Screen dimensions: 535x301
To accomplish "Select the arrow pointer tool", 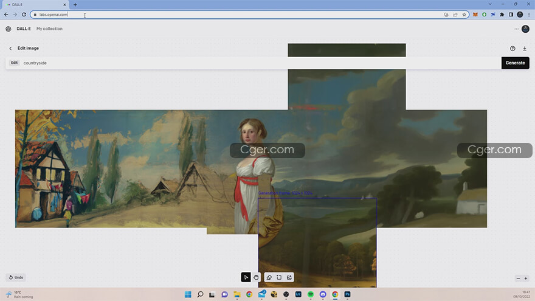I will [246, 277].
